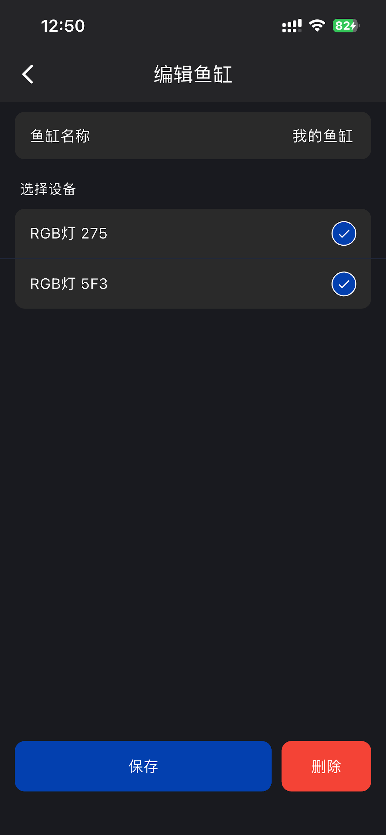This screenshot has height=835, width=386.
Task: Tap the 鱼缸名称 label
Action: (x=60, y=136)
